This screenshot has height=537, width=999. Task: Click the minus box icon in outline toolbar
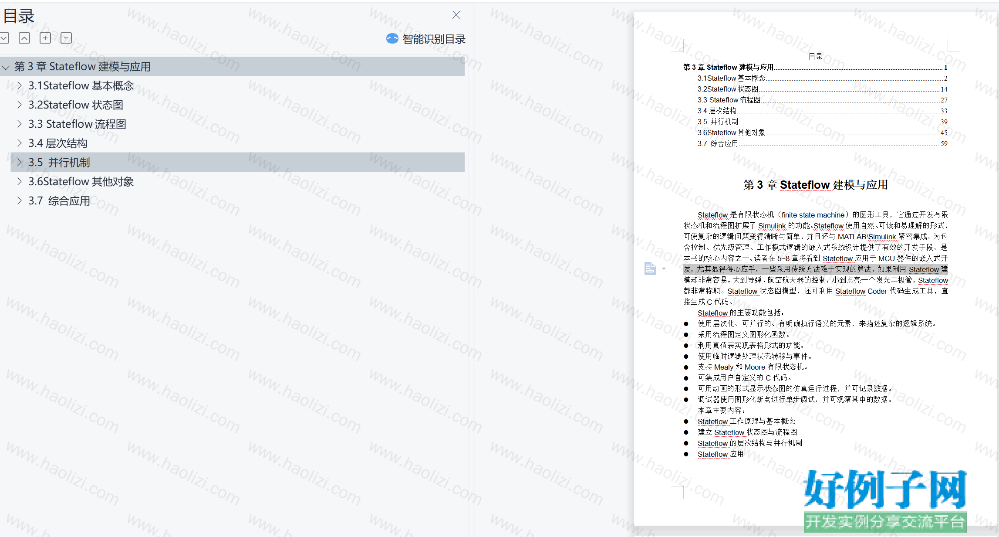tap(66, 38)
